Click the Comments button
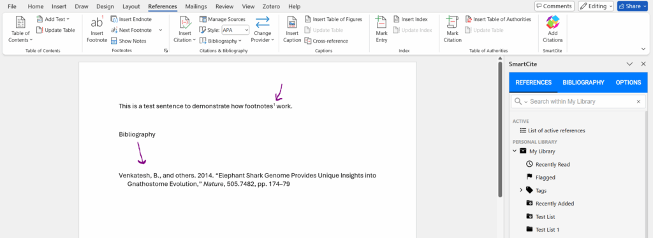The image size is (653, 238). 554,6
